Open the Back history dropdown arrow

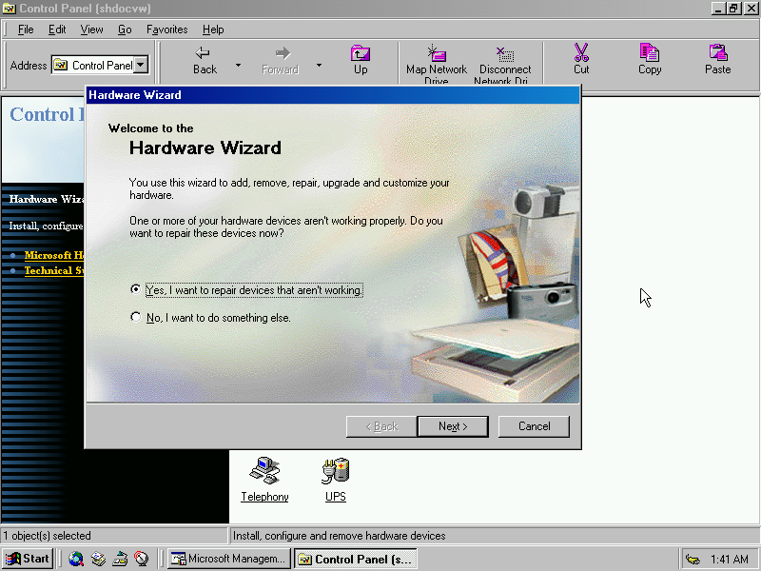tap(238, 66)
